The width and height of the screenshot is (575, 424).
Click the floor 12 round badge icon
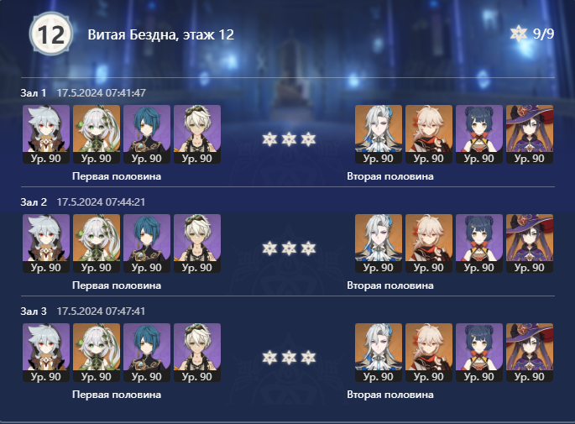[x=51, y=34]
